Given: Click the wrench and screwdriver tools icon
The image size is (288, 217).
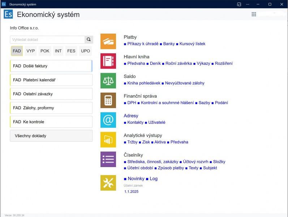Looking at the screenshot, I should [108, 183].
